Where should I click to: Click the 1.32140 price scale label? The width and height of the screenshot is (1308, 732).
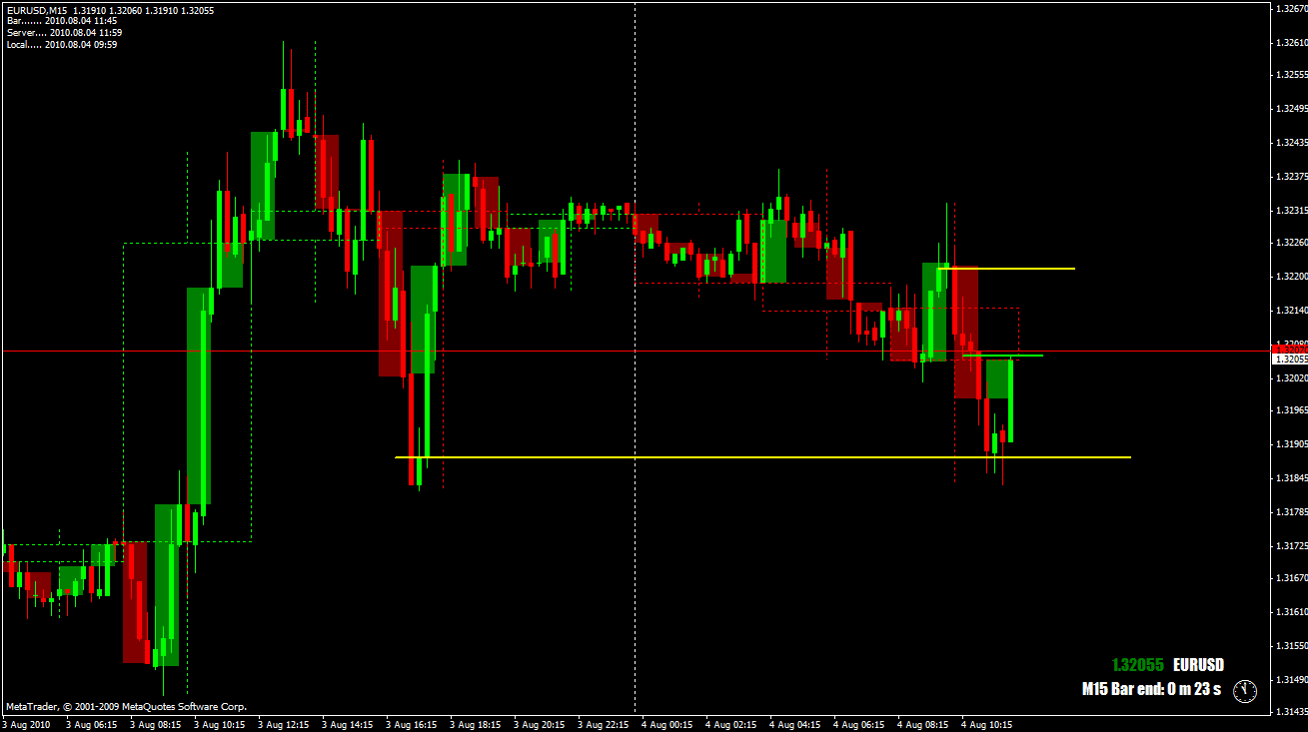coord(1292,311)
